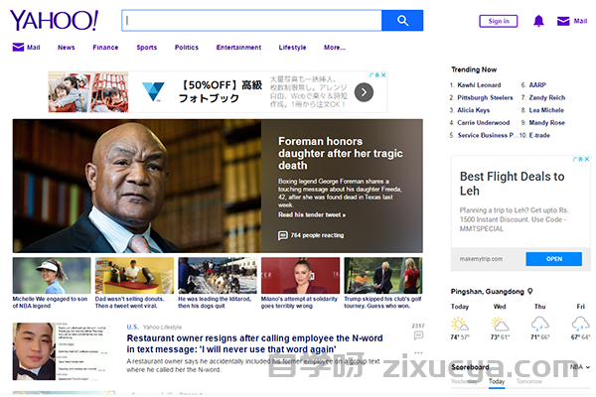This screenshot has height=397, width=596.
Task: Click trending topic Zandy Reich
Action: (547, 97)
